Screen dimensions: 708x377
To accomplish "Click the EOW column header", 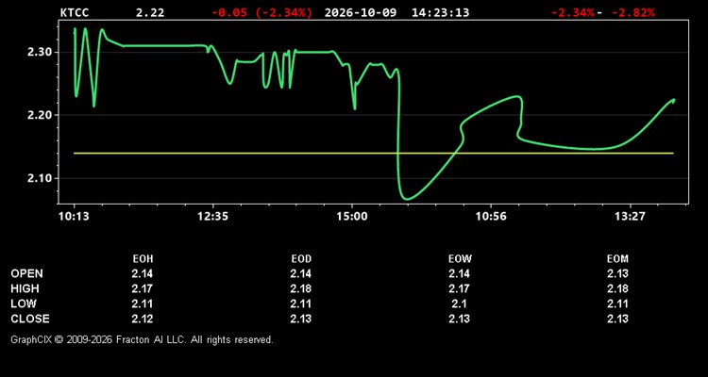I will coord(460,259).
